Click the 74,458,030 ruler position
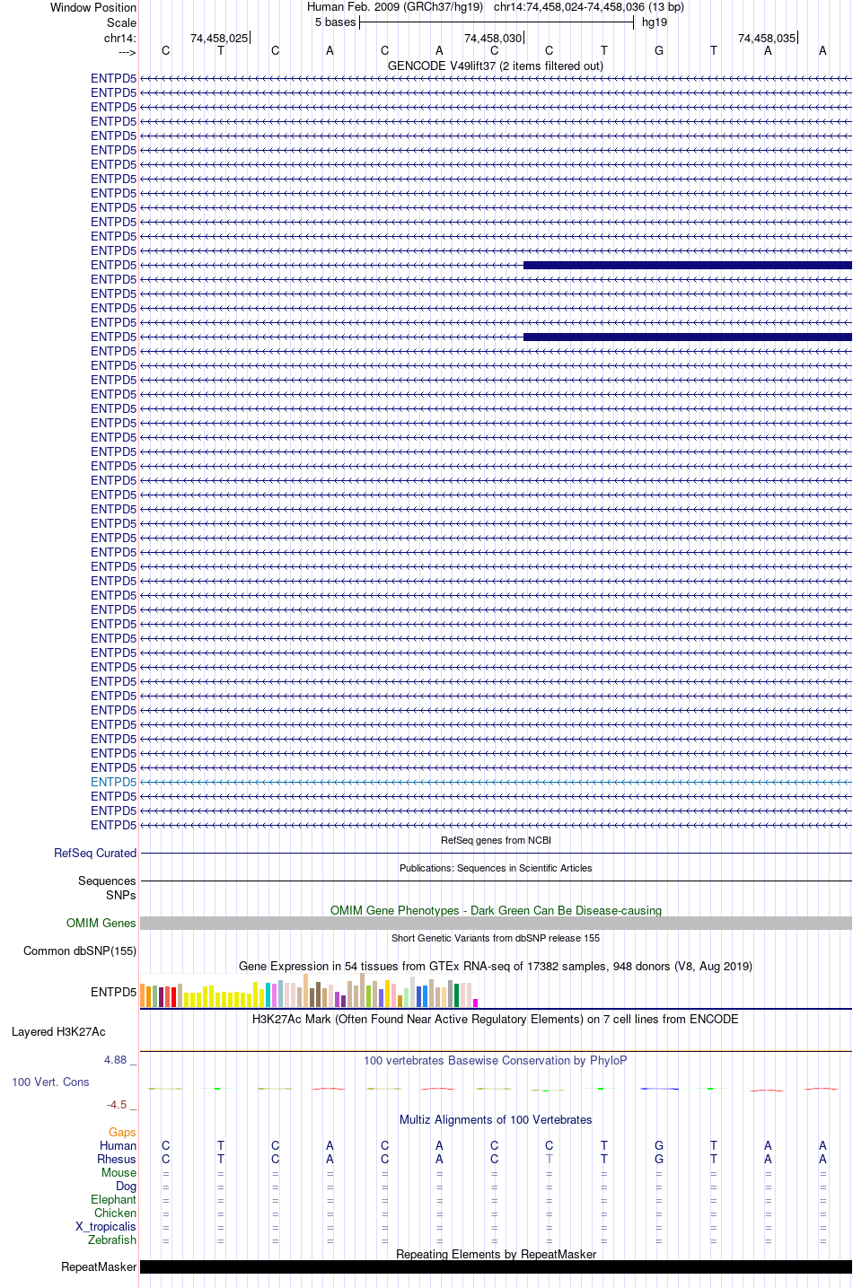 point(493,38)
